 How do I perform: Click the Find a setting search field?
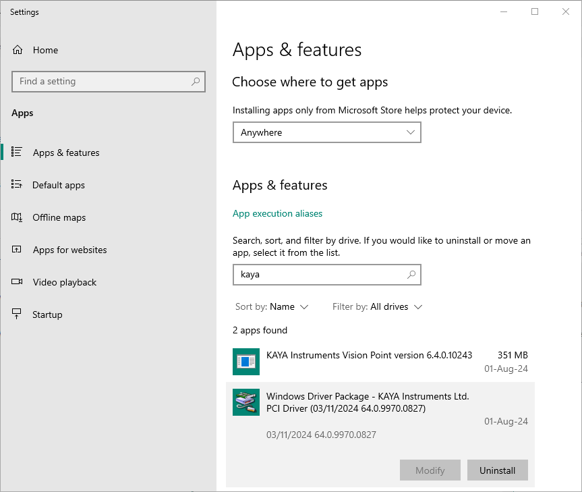tap(101, 82)
